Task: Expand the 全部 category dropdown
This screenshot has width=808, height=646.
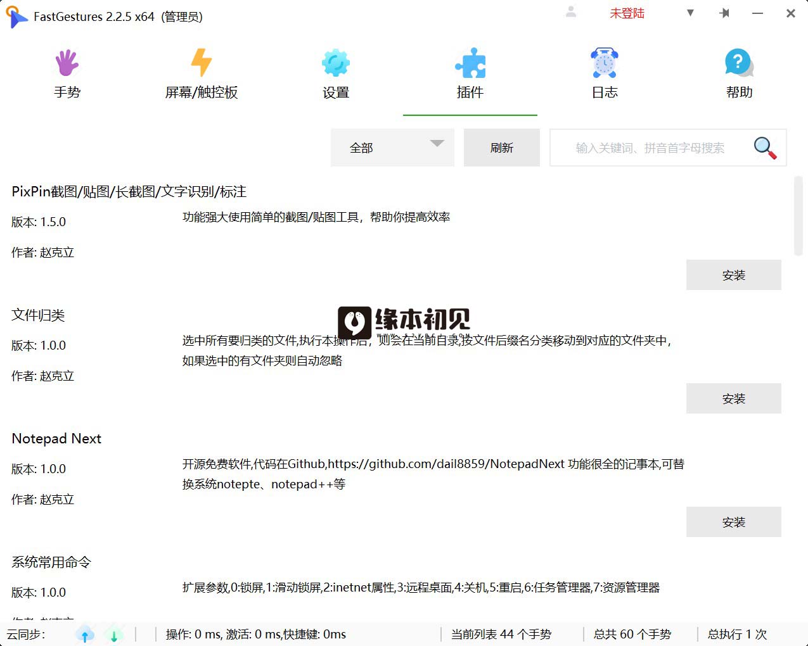Action: (x=392, y=148)
